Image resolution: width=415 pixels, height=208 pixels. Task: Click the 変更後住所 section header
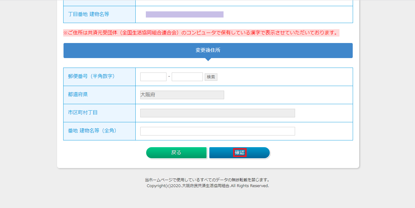point(208,50)
